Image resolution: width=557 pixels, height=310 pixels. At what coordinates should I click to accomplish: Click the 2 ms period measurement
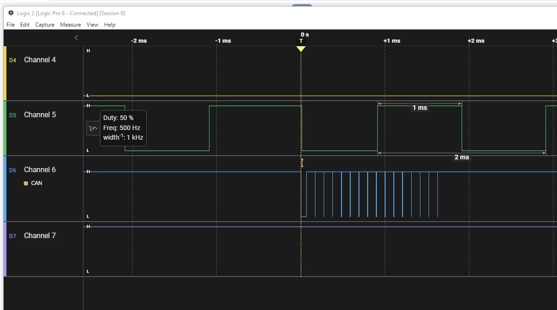[462, 157]
